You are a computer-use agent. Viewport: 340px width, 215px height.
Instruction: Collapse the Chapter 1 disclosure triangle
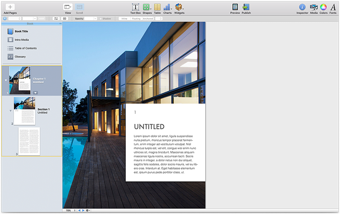(x=5, y=81)
